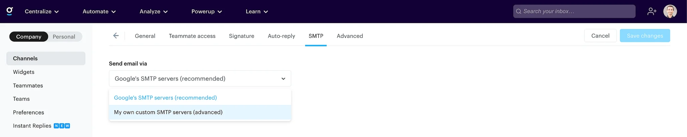Open the Powerup dropdown
Screen dimensions: 687x137
pyautogui.click(x=207, y=11)
